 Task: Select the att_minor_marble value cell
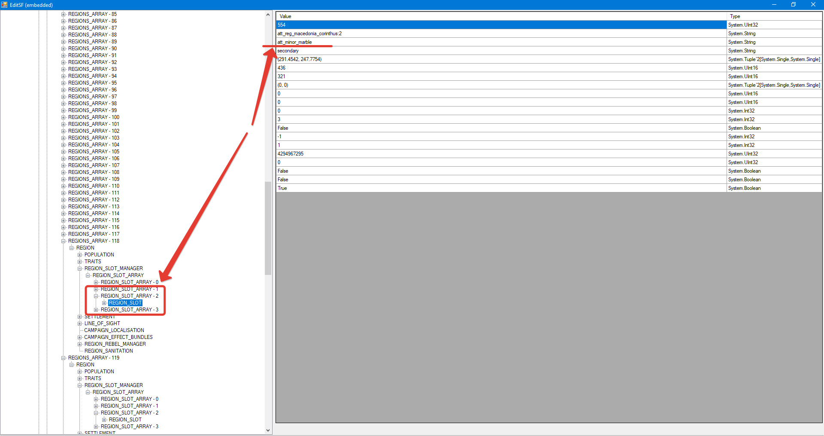click(x=501, y=42)
